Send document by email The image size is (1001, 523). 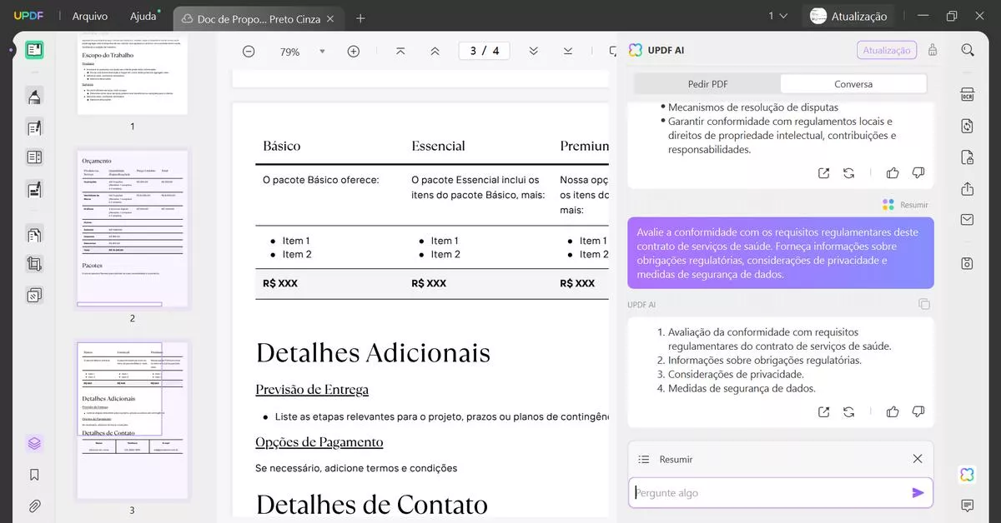coord(968,220)
